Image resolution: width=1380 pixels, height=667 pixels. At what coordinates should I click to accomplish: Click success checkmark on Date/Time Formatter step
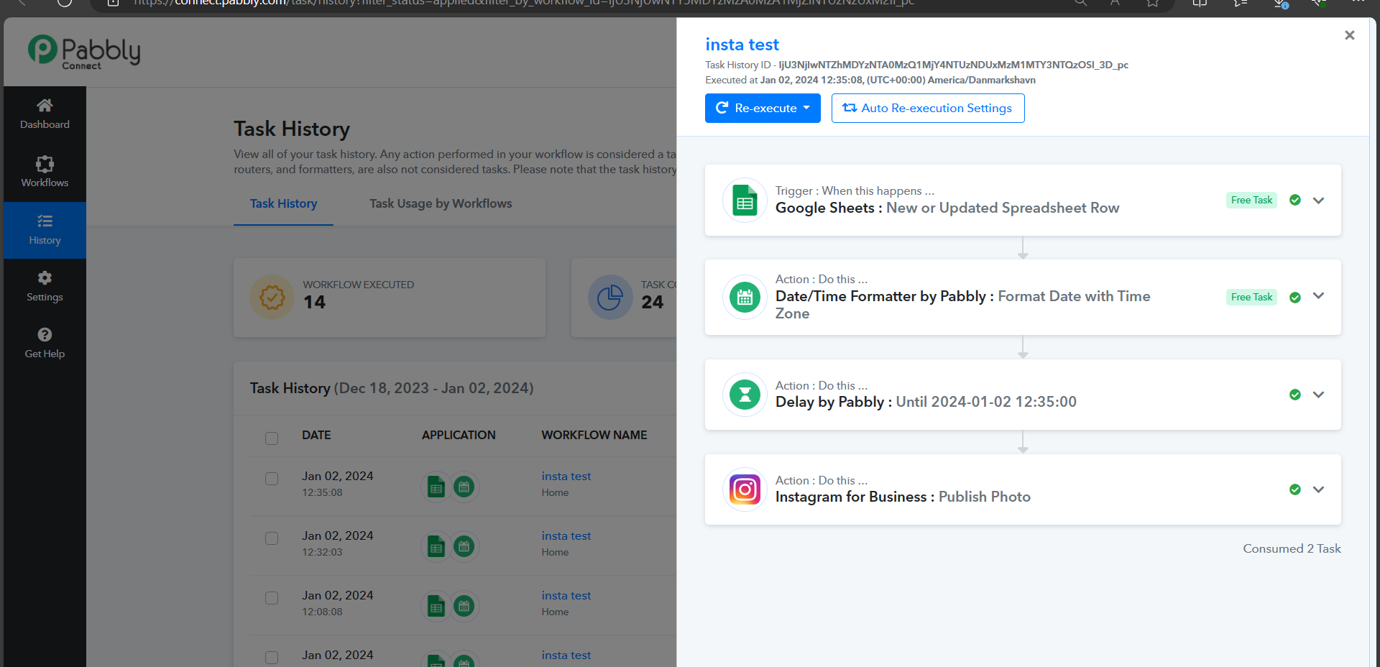(x=1295, y=297)
